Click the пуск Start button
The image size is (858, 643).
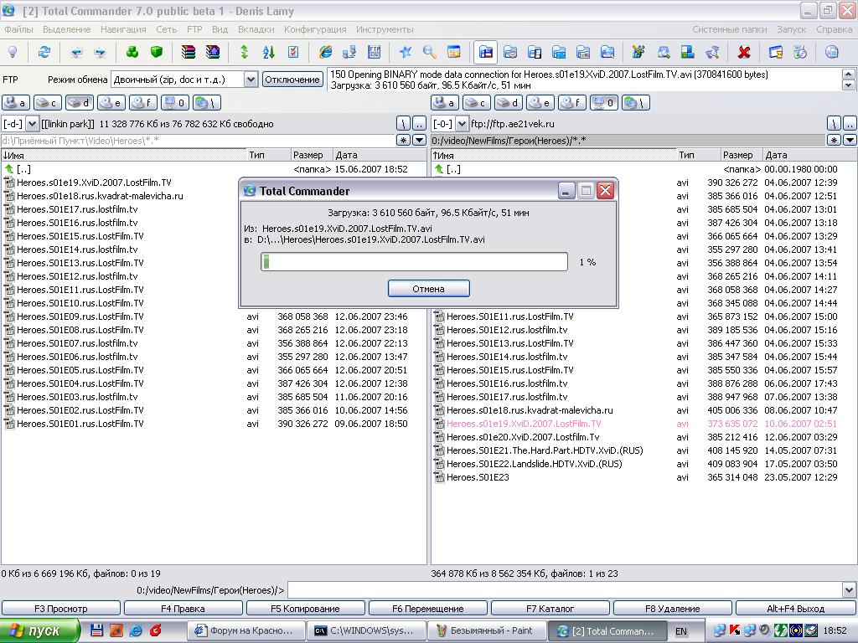[x=39, y=630]
